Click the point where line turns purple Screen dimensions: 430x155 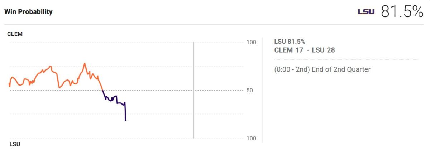pos(103,91)
